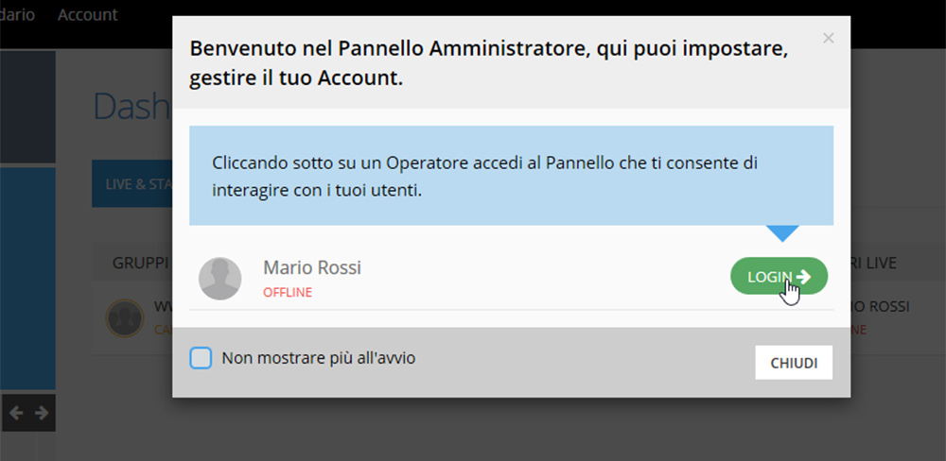Switch to the LIVE & STA tab behind the dialog
946x461 pixels.
pyautogui.click(x=132, y=184)
